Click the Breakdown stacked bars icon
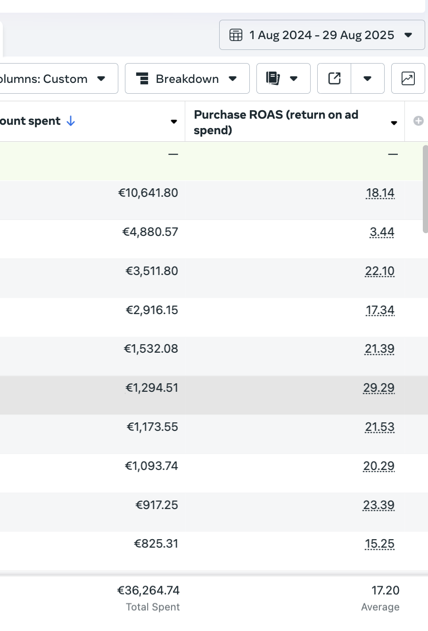 click(x=142, y=78)
